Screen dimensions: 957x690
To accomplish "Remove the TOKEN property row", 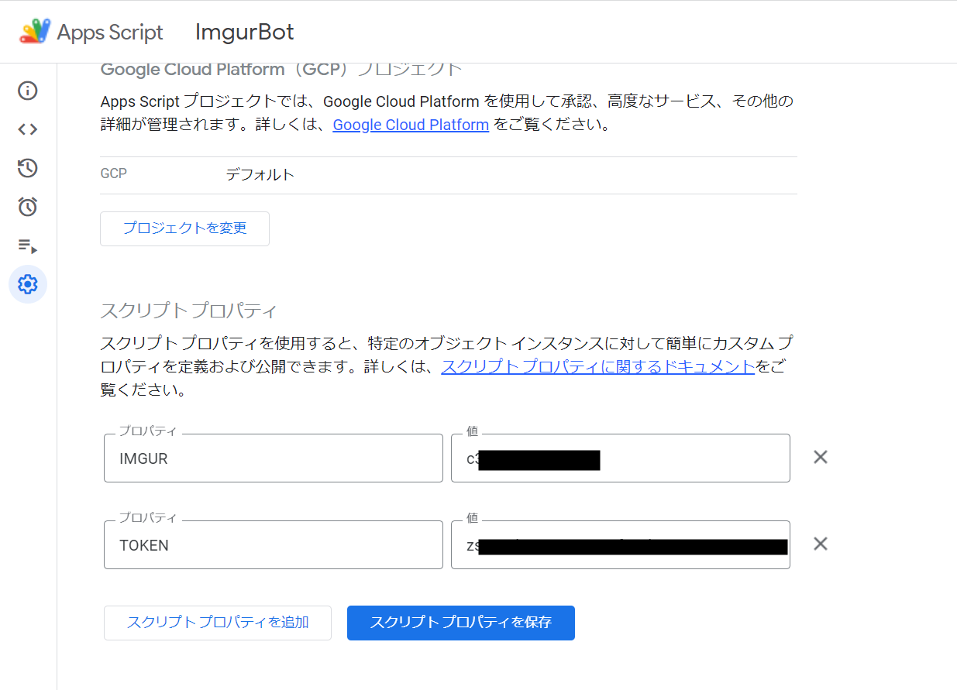I will pyautogui.click(x=821, y=544).
